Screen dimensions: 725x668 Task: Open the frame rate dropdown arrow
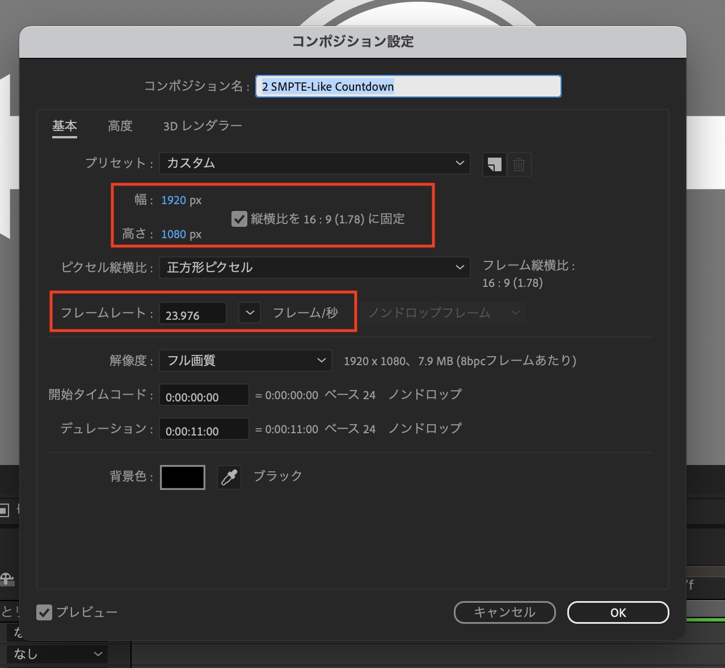[x=249, y=312]
